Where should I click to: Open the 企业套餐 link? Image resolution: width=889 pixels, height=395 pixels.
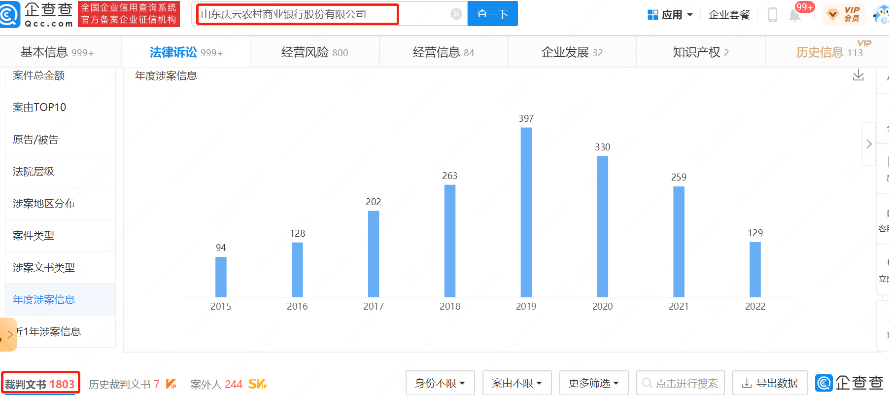tap(729, 15)
